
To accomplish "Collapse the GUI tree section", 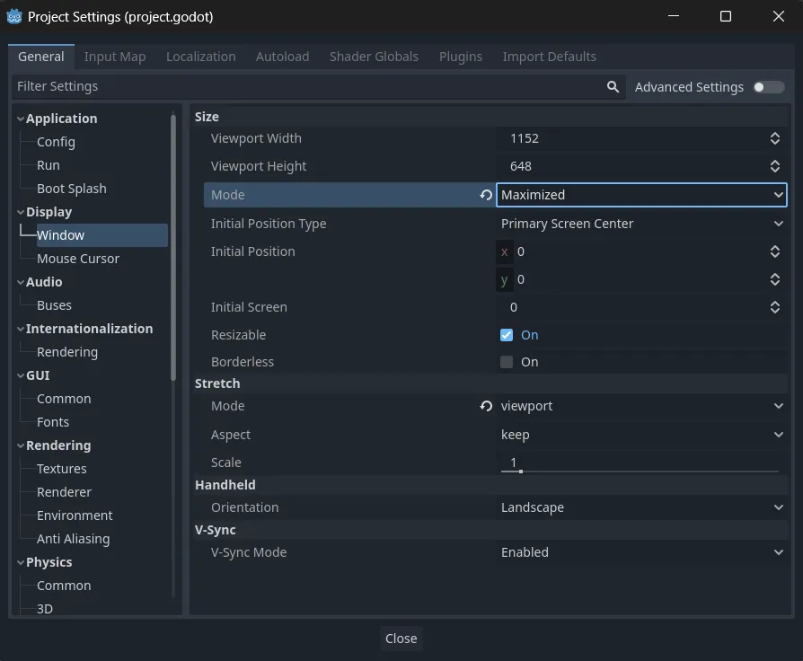I will (x=21, y=375).
